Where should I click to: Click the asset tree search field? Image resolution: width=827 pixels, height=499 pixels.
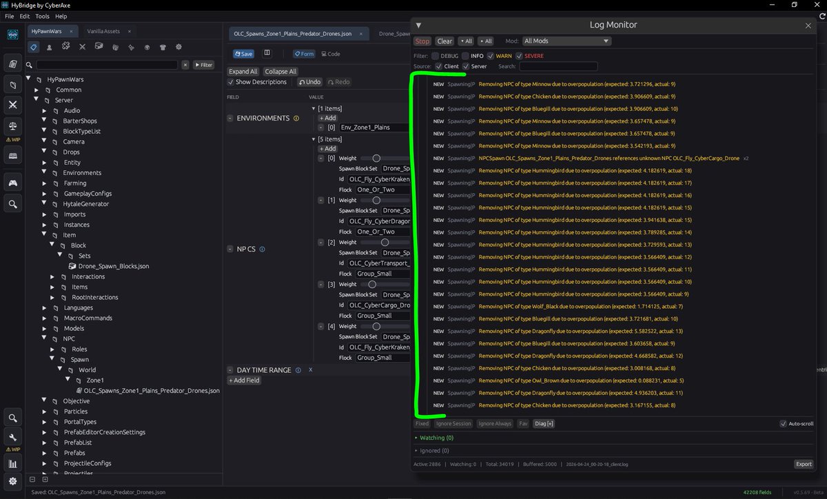[107, 65]
